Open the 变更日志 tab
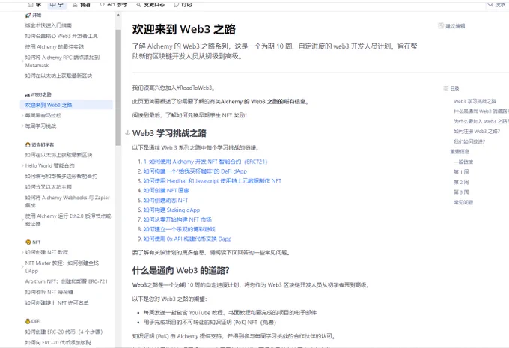 (x=150, y=4)
